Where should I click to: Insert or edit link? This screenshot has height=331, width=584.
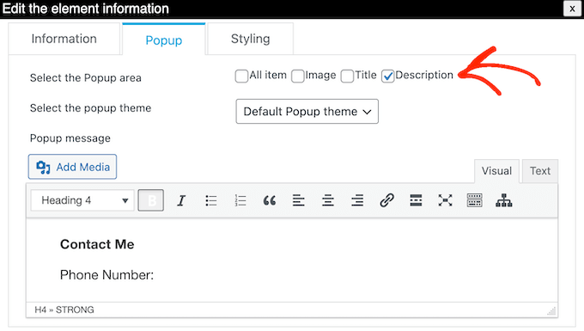point(386,200)
